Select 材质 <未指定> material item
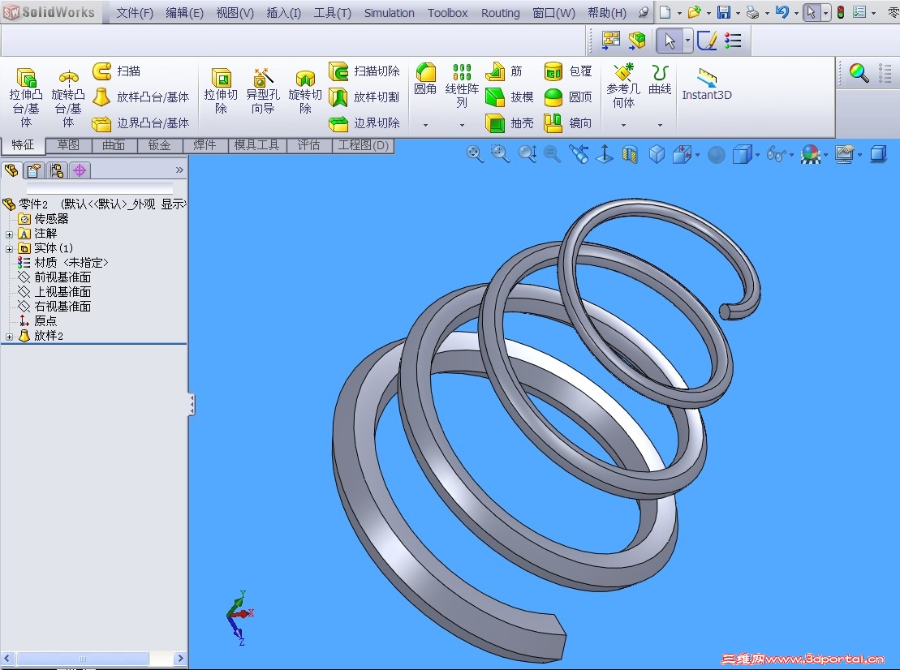The height and width of the screenshot is (670, 900). click(63, 263)
